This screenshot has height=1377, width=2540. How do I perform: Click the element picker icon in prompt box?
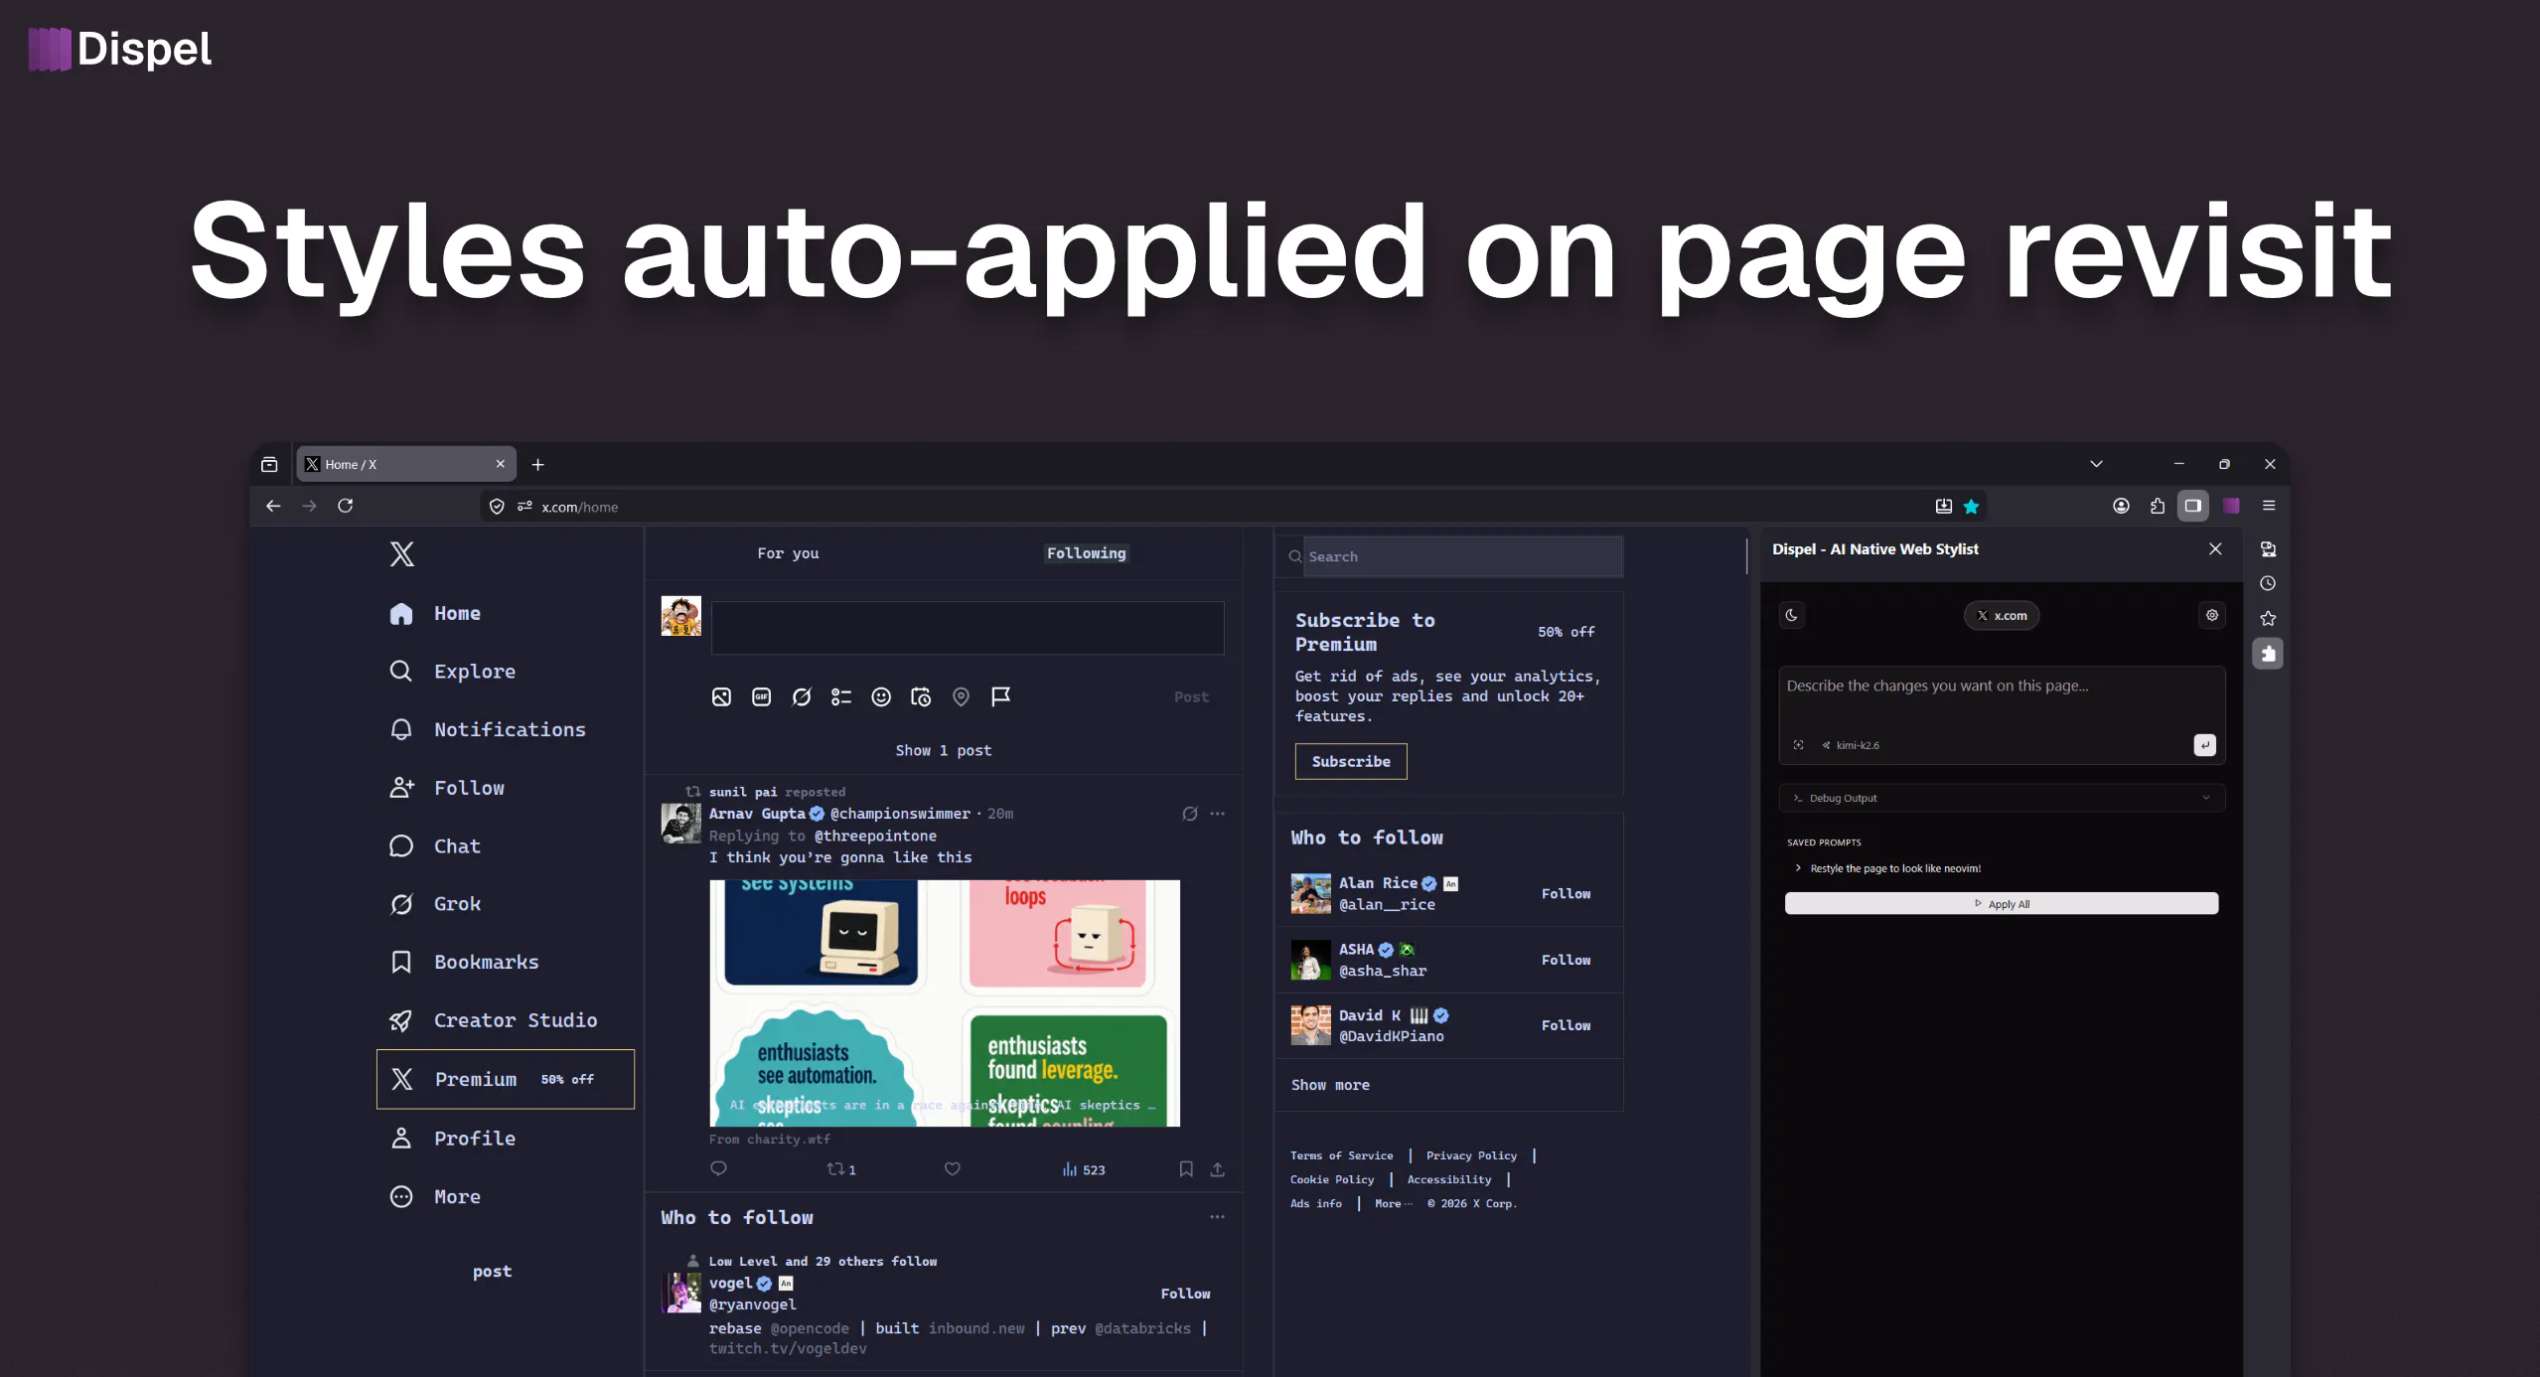(1799, 745)
